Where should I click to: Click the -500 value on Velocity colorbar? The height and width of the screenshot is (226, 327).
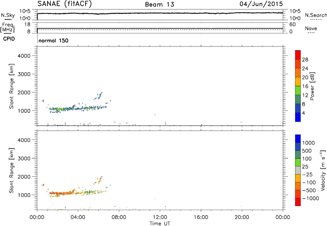(x=309, y=191)
